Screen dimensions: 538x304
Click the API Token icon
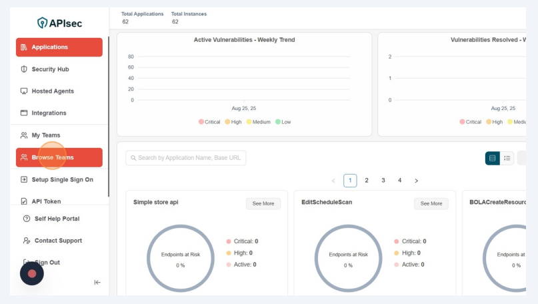tap(24, 201)
